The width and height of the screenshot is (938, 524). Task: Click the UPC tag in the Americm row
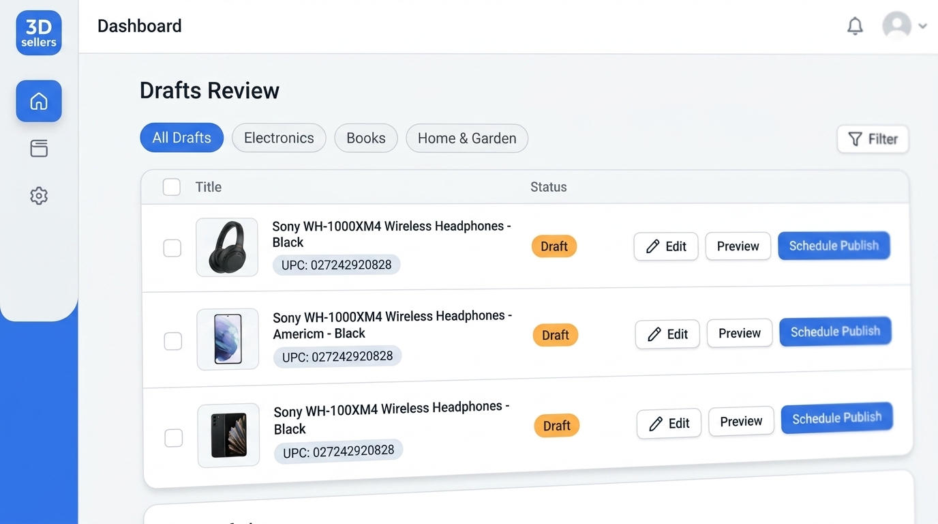pyautogui.click(x=337, y=356)
